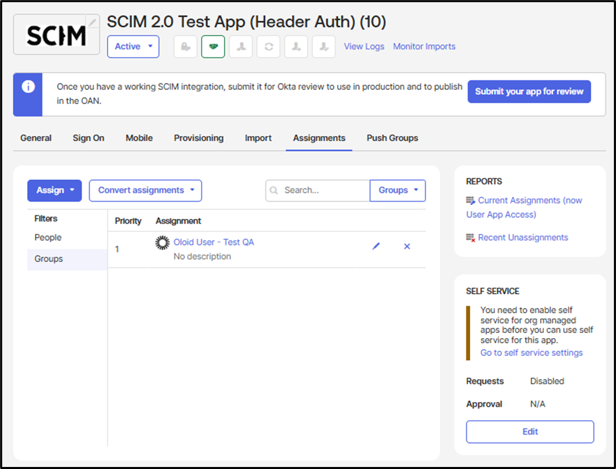Image resolution: width=616 pixels, height=469 pixels.
Task: Open the Monitor Imports link
Action: [x=424, y=46]
